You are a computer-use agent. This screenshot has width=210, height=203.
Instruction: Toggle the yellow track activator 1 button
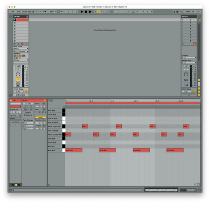(x=18, y=79)
